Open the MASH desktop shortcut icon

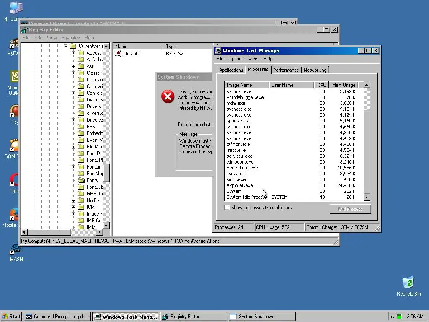tap(16, 249)
